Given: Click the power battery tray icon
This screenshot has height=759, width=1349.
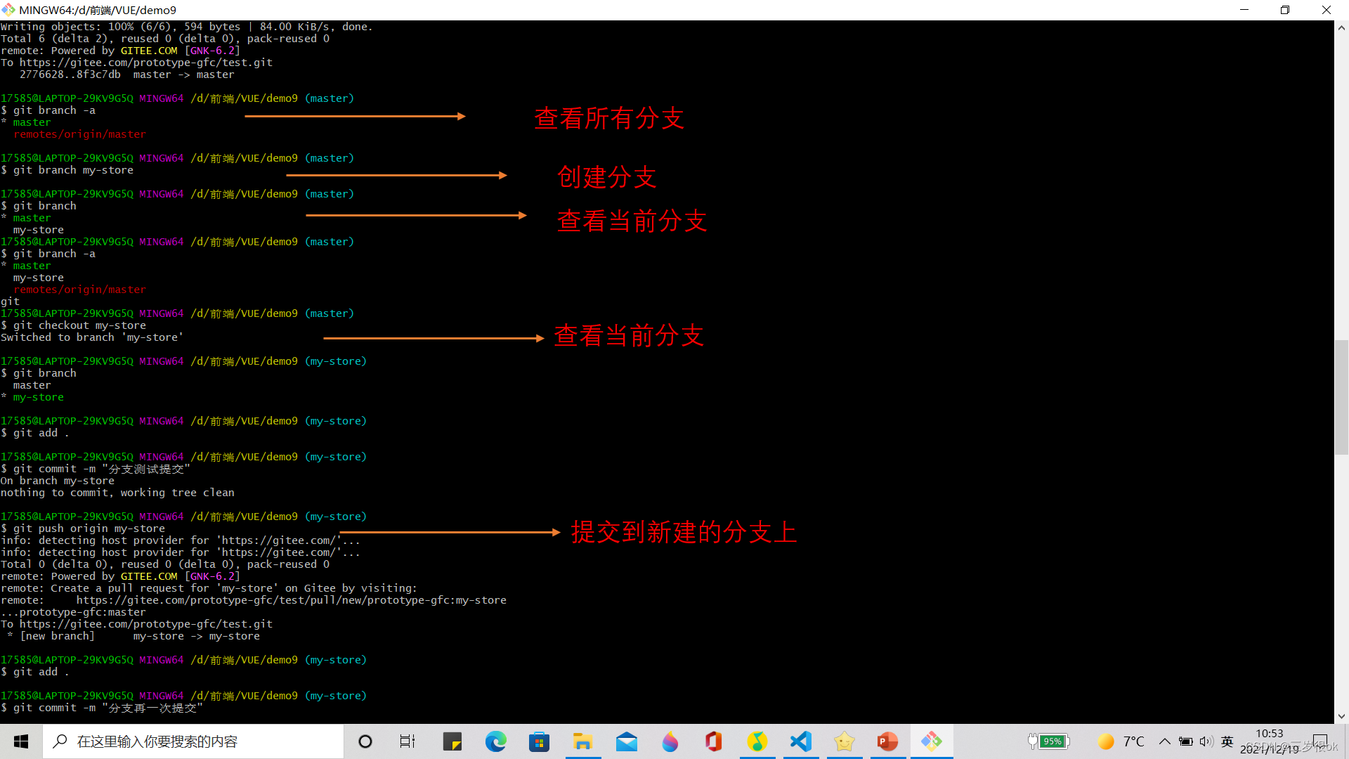Looking at the screenshot, I should click(1186, 741).
